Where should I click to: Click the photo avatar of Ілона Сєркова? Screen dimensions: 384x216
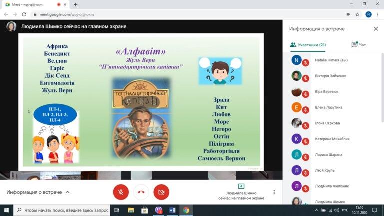[296, 123]
